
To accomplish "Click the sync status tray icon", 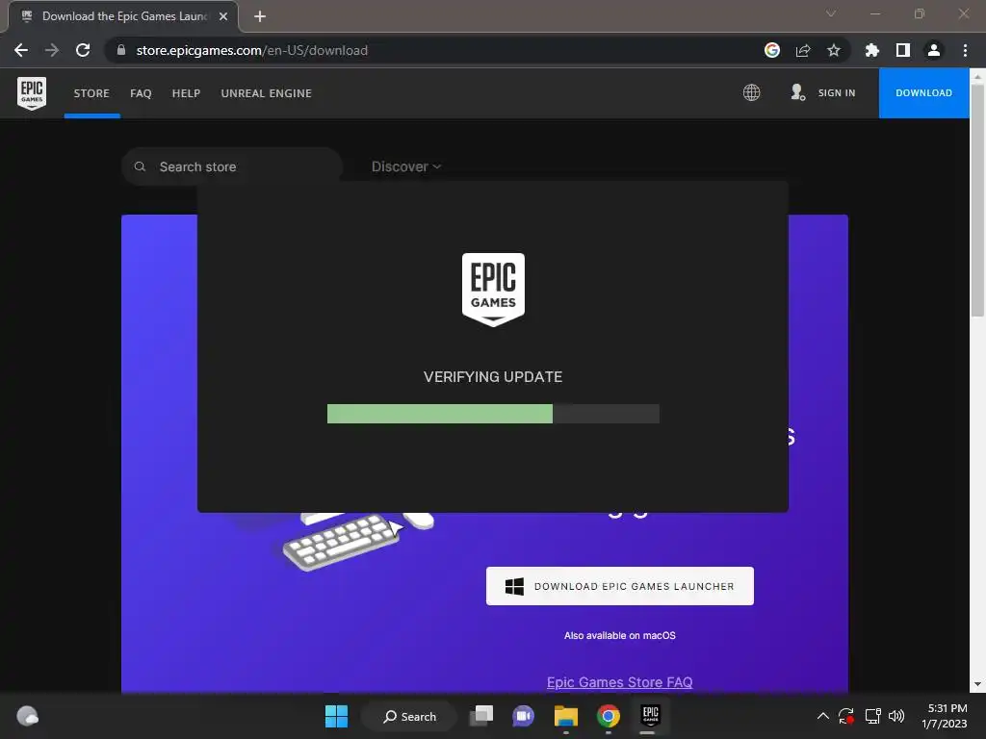I will coord(846,716).
